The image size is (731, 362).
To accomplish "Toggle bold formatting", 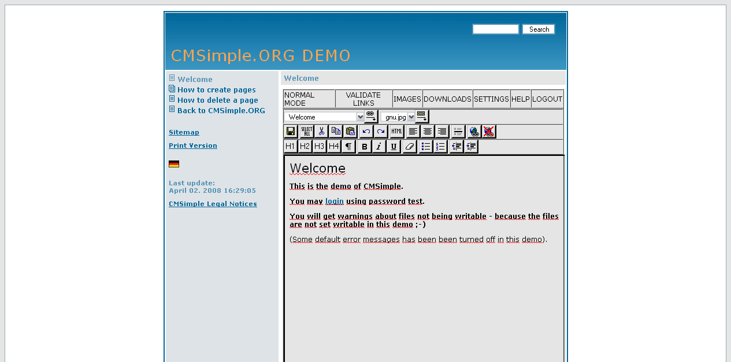I will click(364, 147).
